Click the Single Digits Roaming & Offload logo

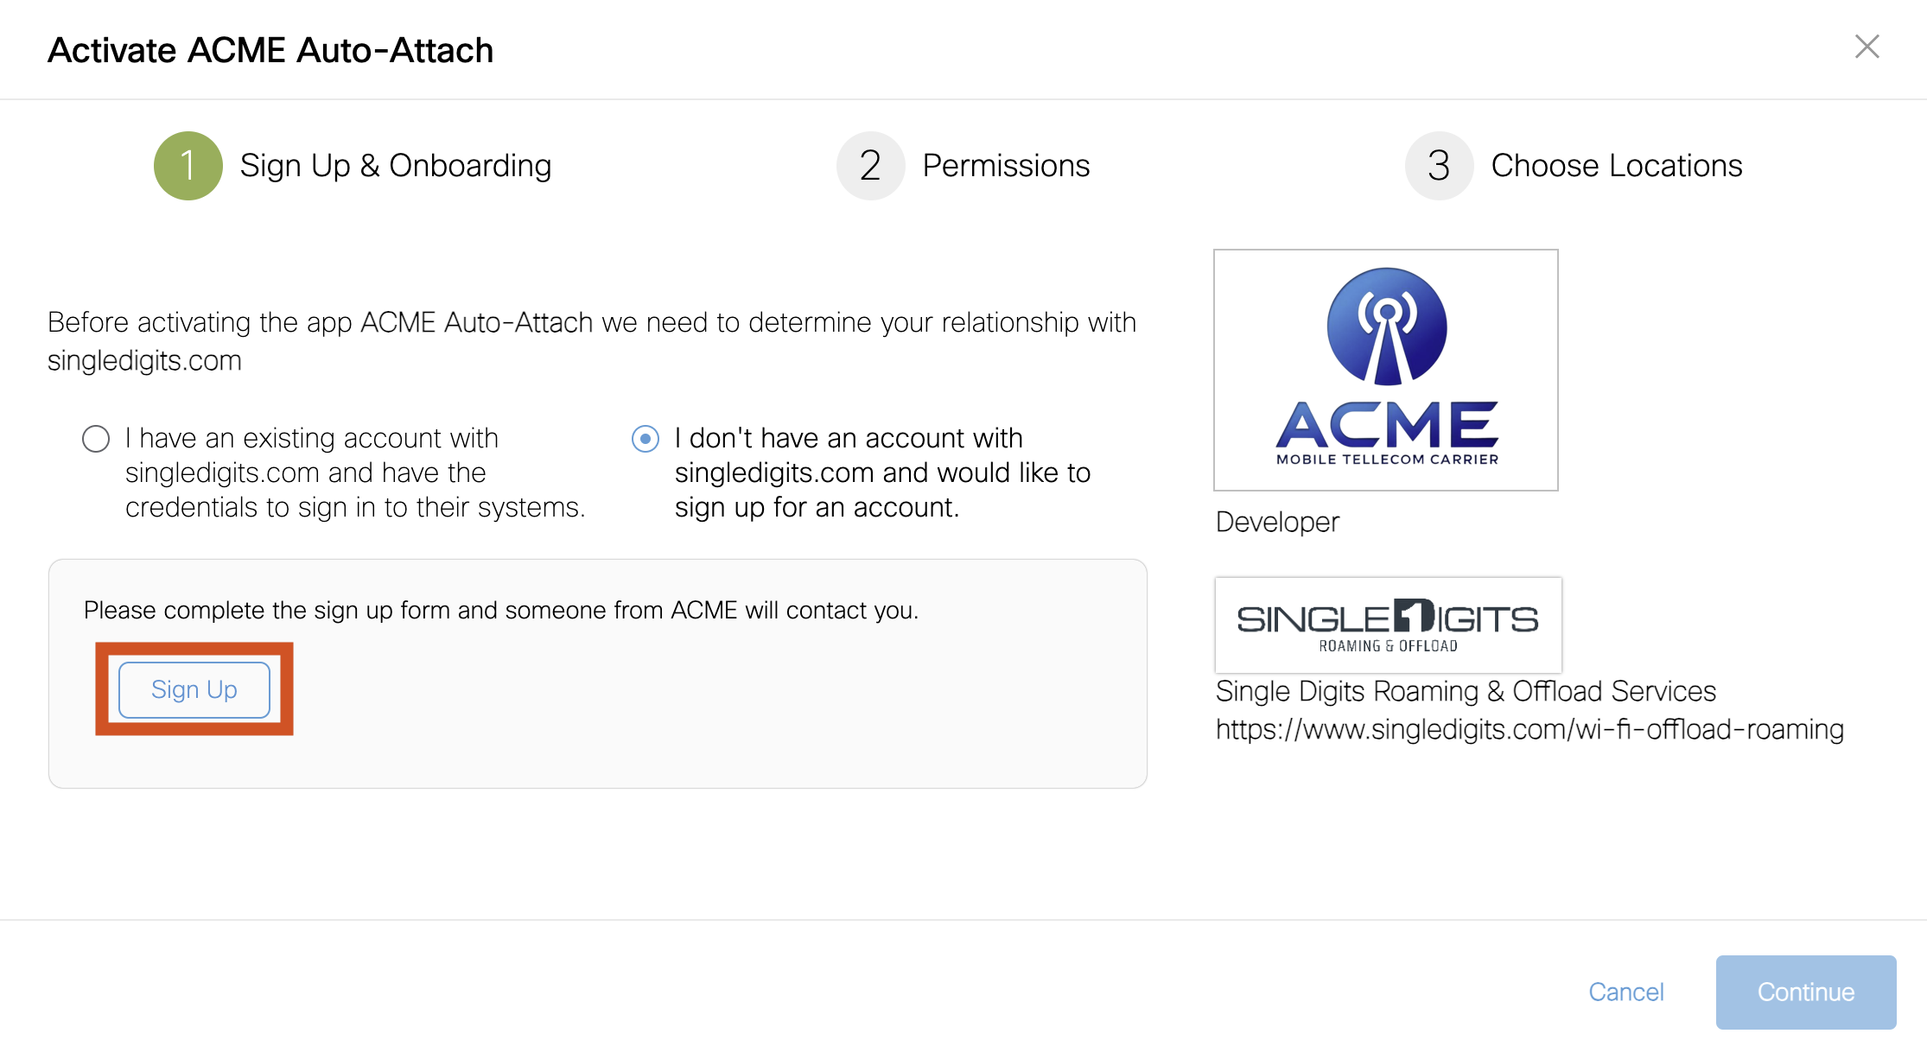1388,625
